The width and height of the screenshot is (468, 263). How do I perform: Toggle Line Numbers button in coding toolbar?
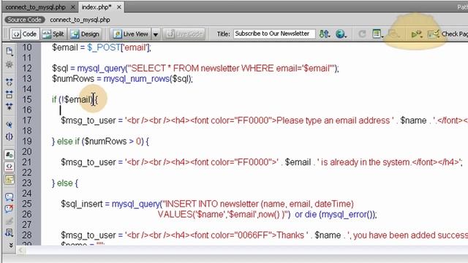10,154
